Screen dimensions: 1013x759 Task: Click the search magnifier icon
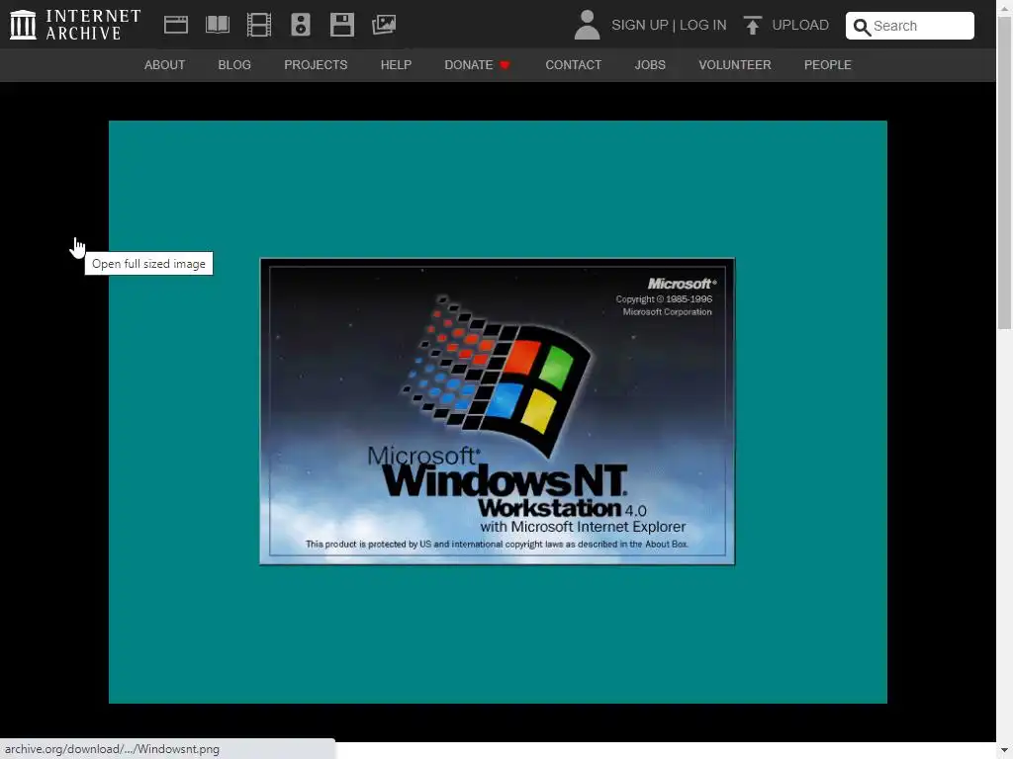coord(862,27)
